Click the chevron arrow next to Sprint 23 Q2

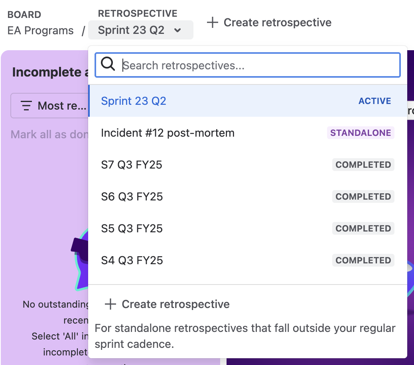[178, 30]
